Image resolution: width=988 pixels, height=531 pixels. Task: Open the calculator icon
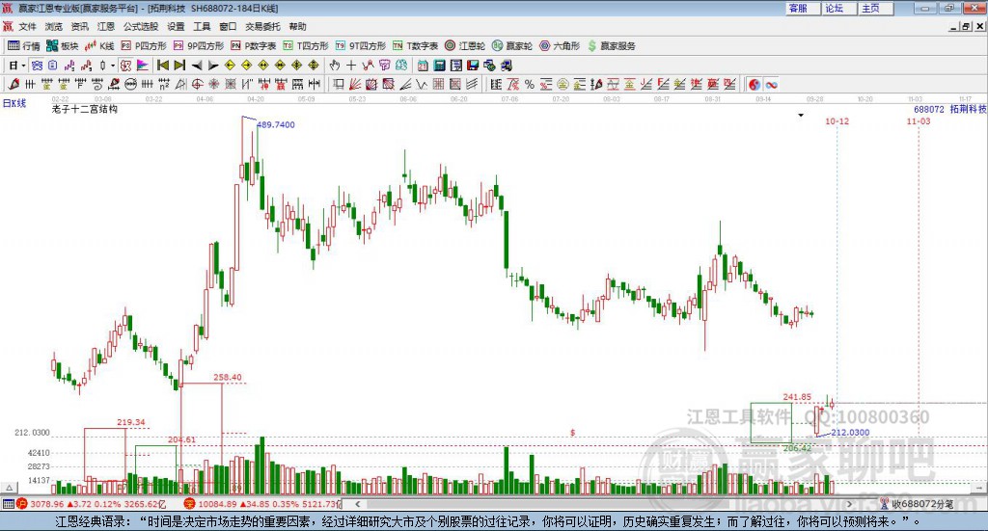pyautogui.click(x=440, y=66)
